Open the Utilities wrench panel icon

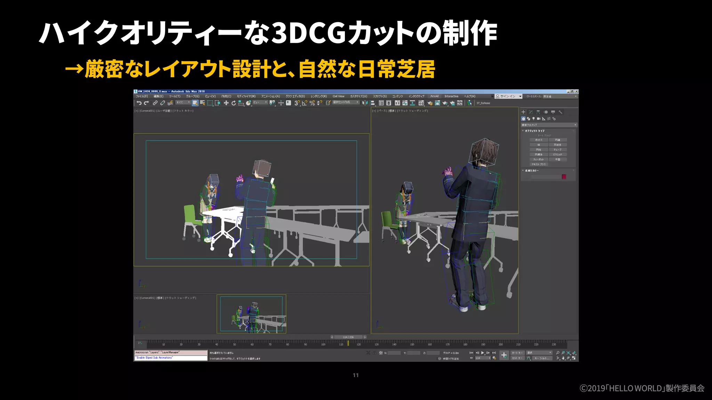(560, 112)
